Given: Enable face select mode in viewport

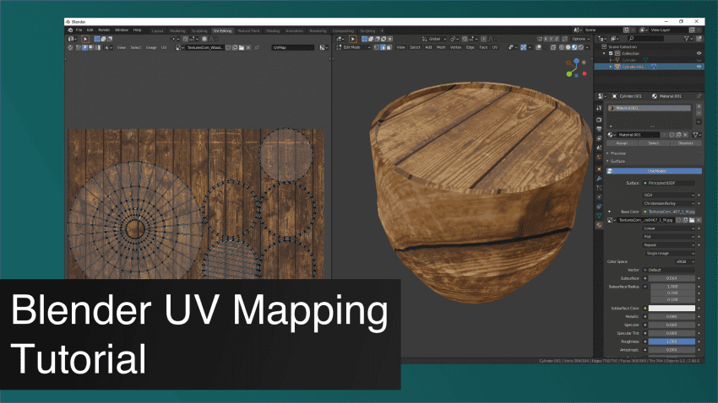Looking at the screenshot, I should (x=389, y=47).
